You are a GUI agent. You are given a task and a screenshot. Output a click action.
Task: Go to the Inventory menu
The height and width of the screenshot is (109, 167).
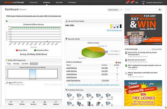point(47,2)
